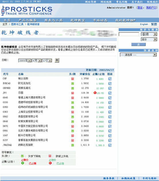
Task: Open chart icon for 0330 row
Action: (110, 103)
